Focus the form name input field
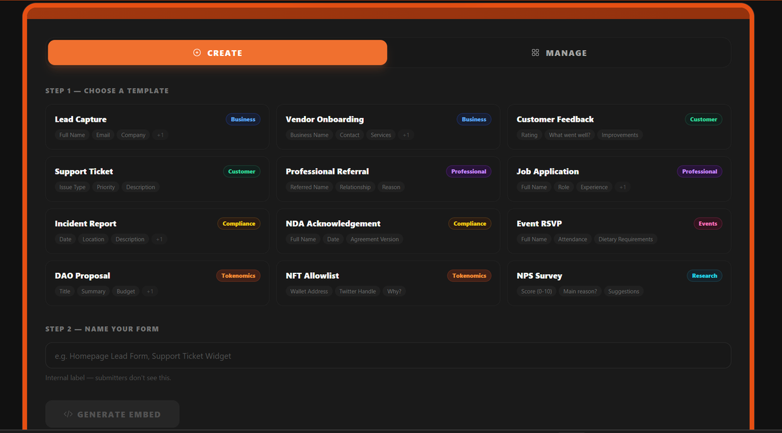Viewport: 782px width, 433px height. pos(388,356)
